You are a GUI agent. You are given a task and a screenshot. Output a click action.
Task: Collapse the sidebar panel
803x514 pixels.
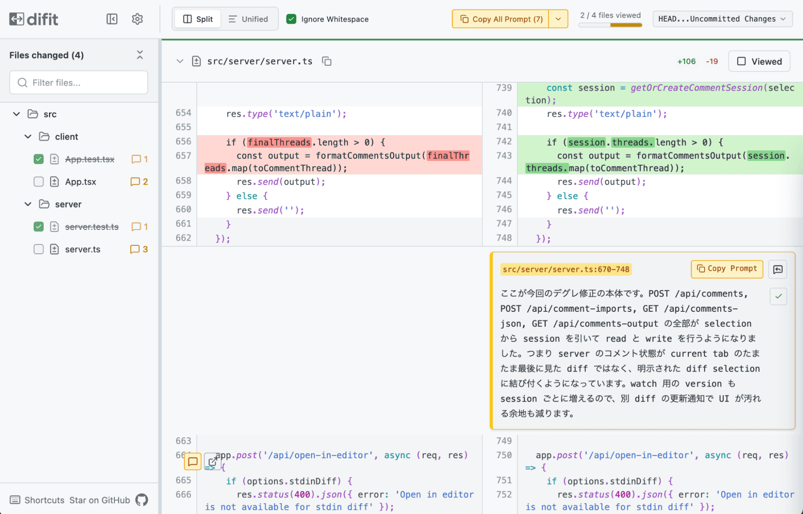tap(112, 19)
